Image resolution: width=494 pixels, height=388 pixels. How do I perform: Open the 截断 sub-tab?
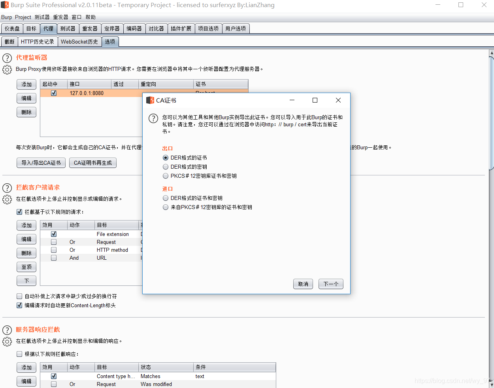pyautogui.click(x=9, y=42)
